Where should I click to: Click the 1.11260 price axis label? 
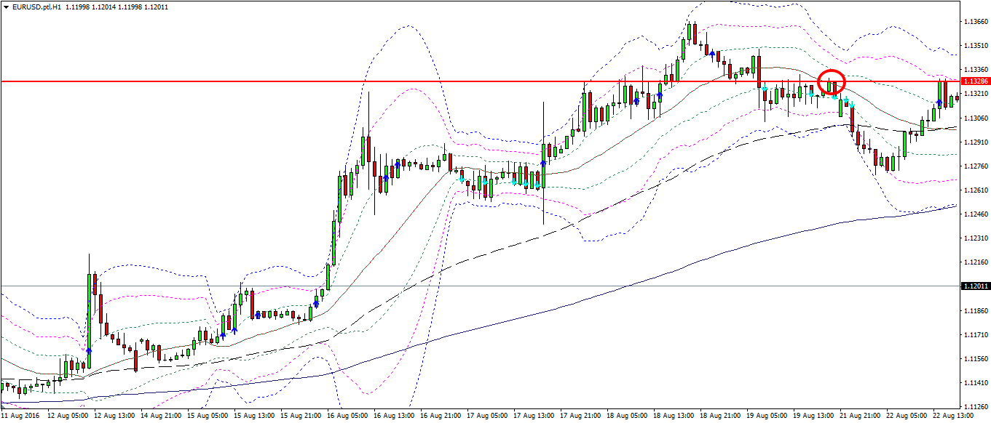coord(975,406)
